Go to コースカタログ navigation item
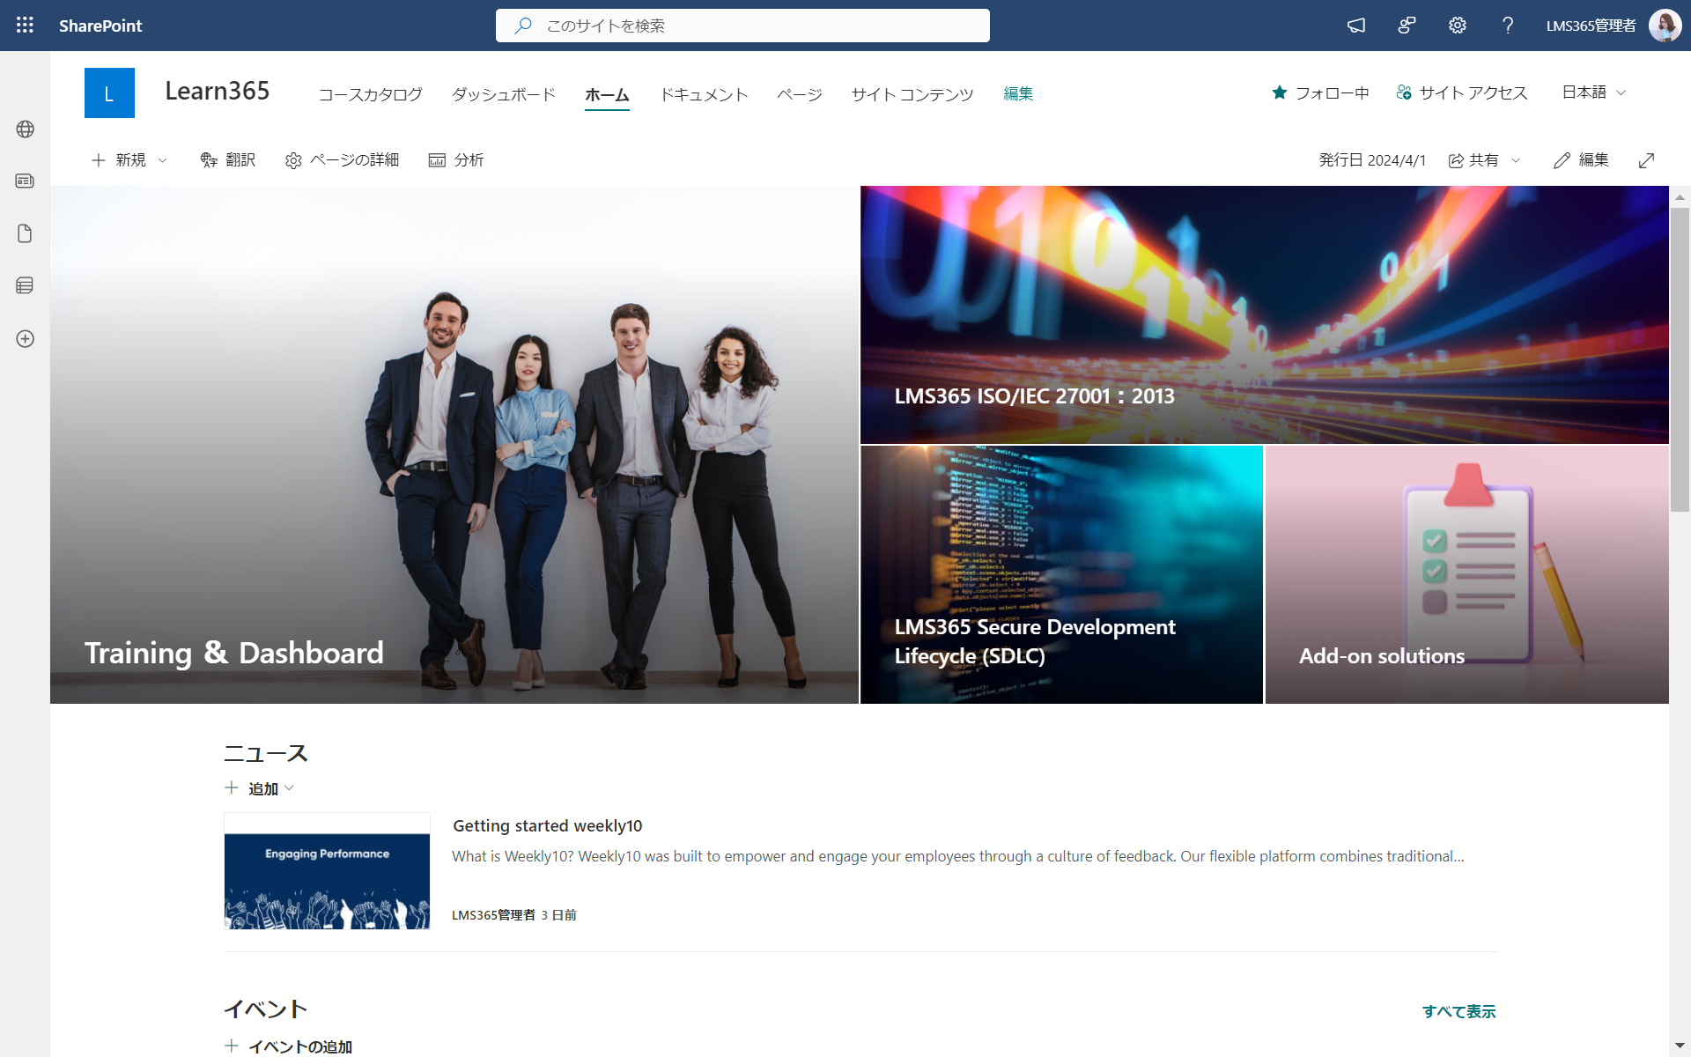This screenshot has width=1691, height=1057. [x=370, y=94]
